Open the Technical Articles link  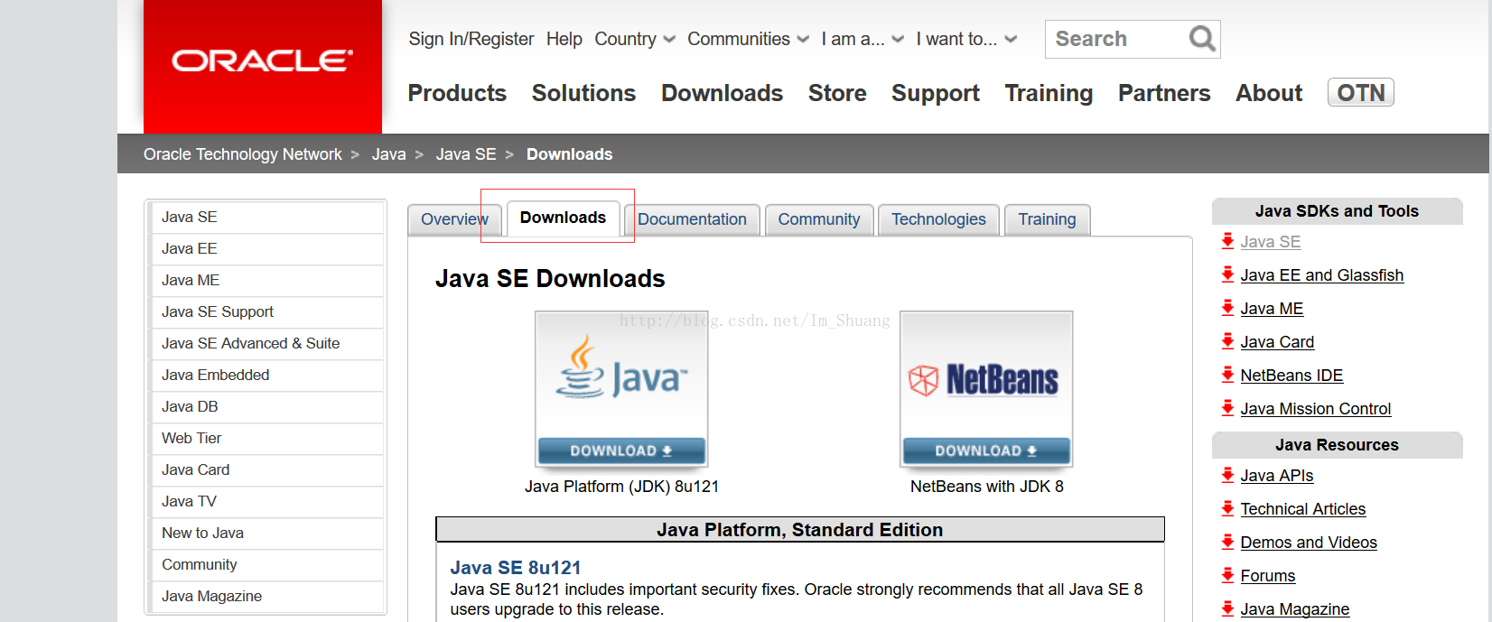tap(1302, 509)
